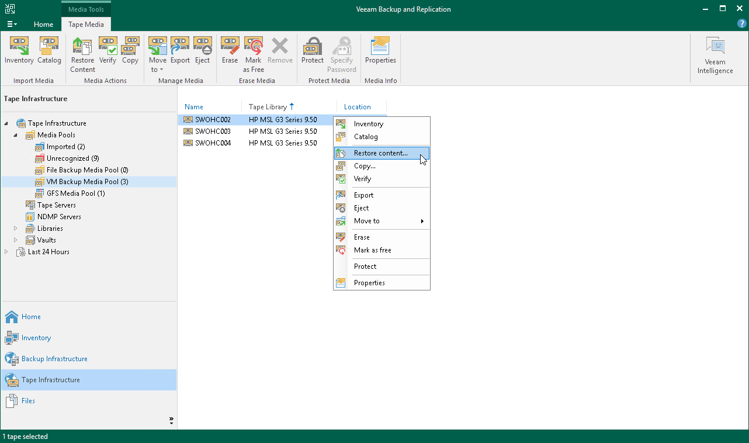Select tape SWOHC003 row
The image size is (749, 443).
tap(282, 131)
